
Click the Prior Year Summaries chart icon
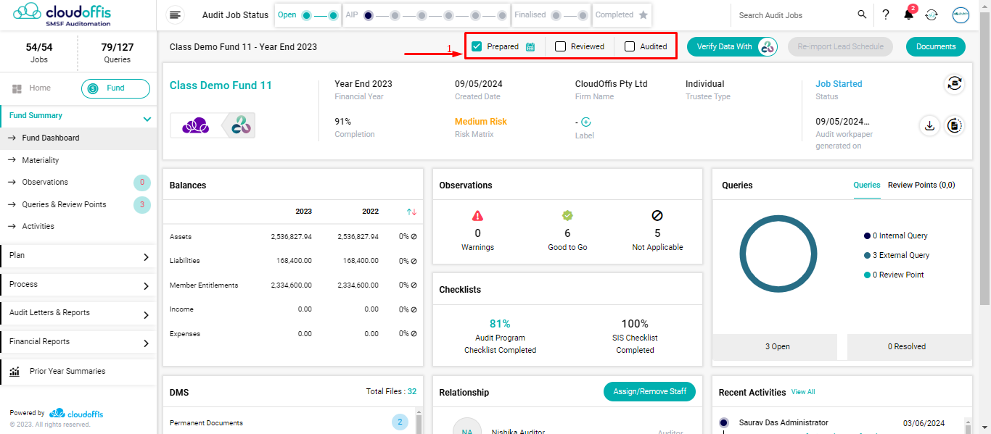click(15, 372)
